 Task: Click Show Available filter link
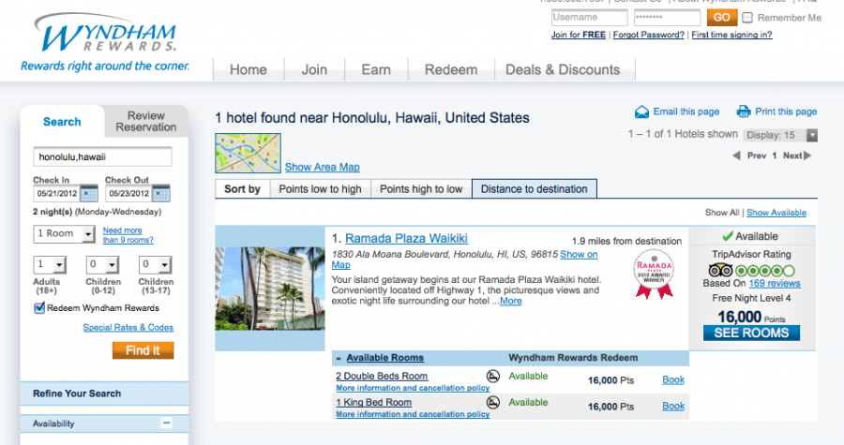[x=776, y=213]
